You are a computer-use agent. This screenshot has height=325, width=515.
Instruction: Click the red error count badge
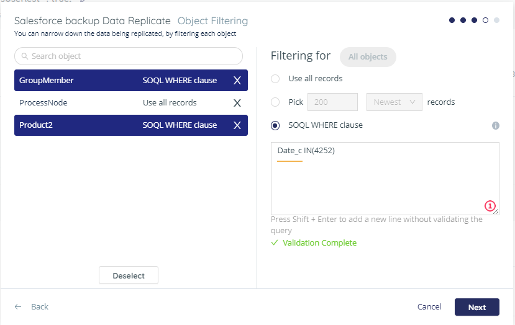click(490, 206)
